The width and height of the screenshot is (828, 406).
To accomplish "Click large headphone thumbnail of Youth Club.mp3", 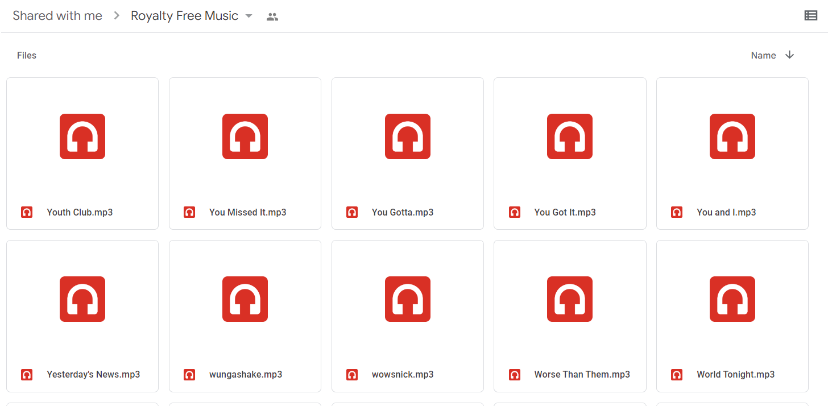I will tap(82, 136).
